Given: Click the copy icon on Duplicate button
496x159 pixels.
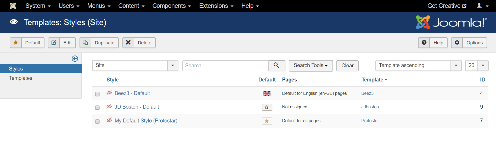Looking at the screenshot, I should [85, 43].
